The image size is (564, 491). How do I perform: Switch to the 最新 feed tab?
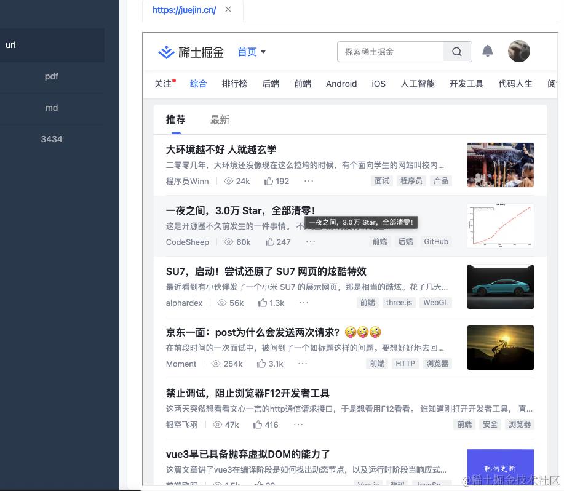click(x=220, y=120)
